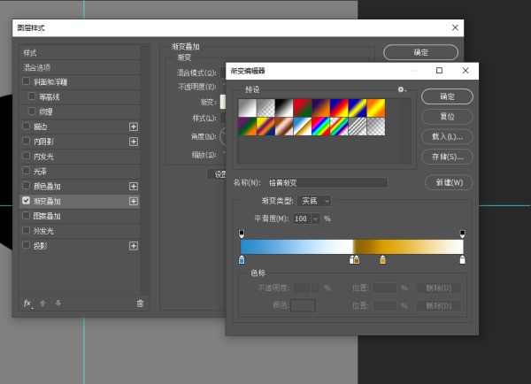Select the 颜色叠加 effect row label

[47, 186]
